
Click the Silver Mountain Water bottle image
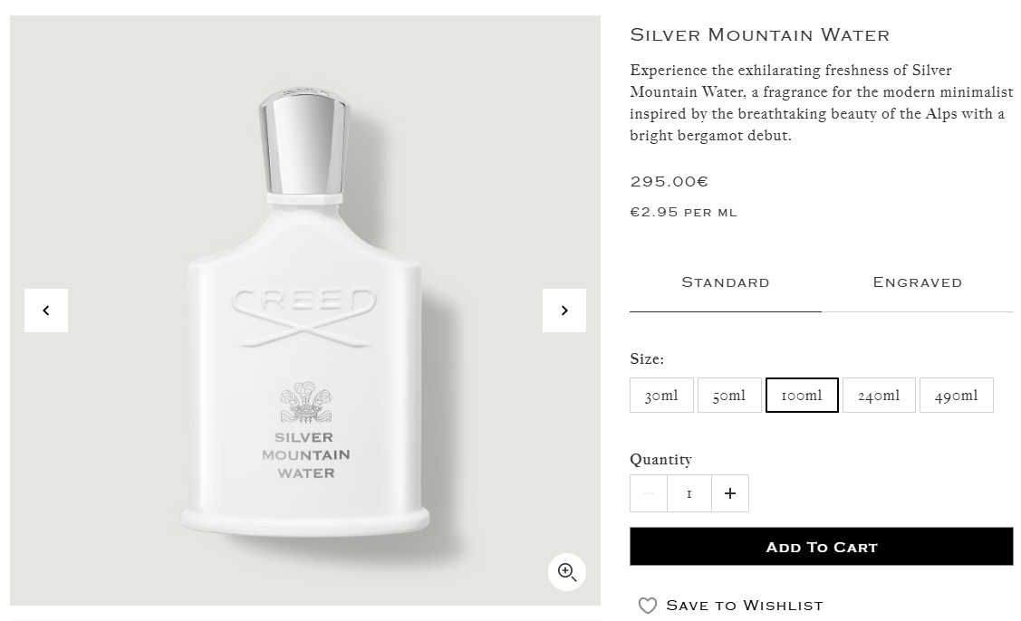[304, 310]
